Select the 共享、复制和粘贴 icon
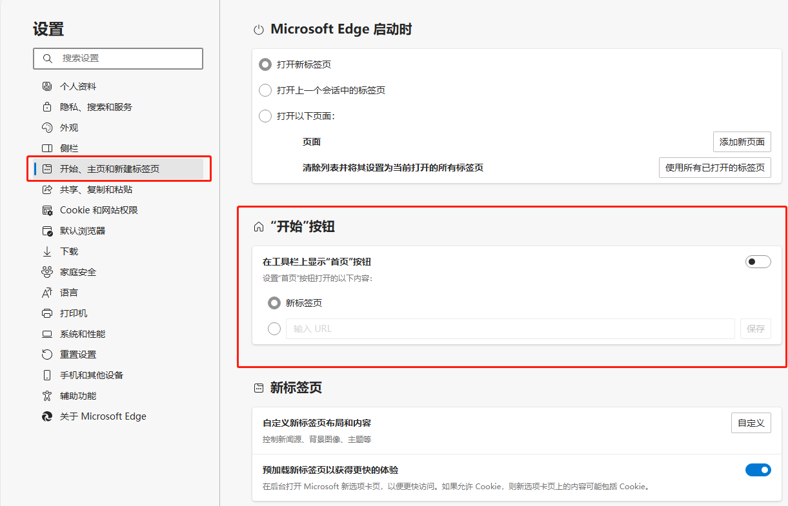The width and height of the screenshot is (788, 506). [x=47, y=189]
